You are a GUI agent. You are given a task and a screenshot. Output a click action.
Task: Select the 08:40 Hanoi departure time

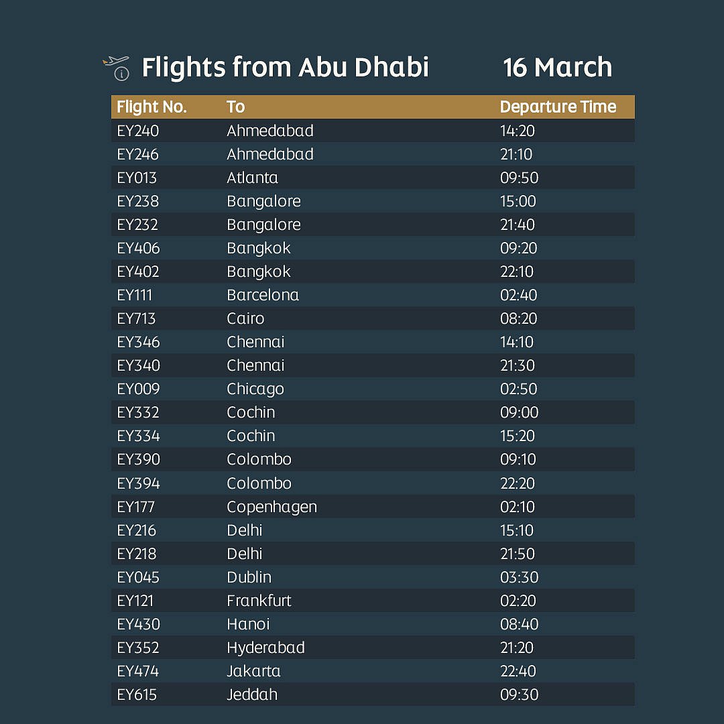(x=520, y=624)
